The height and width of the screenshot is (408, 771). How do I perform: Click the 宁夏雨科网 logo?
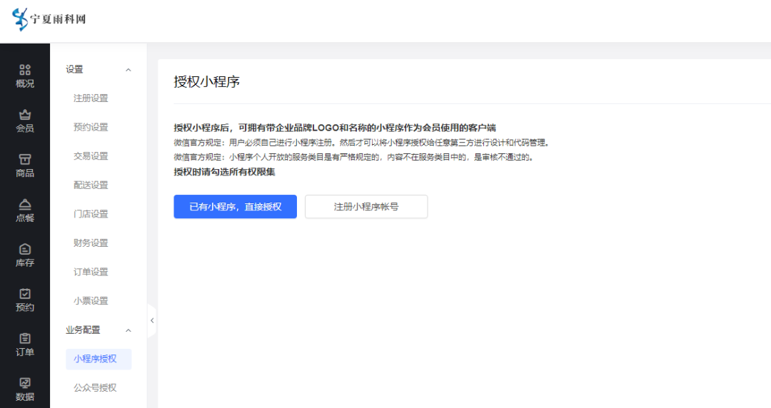[x=49, y=19]
